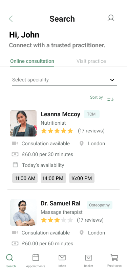This screenshot has height=274, width=127.
Task: Switch to Online consultation tab
Action: click(32, 61)
